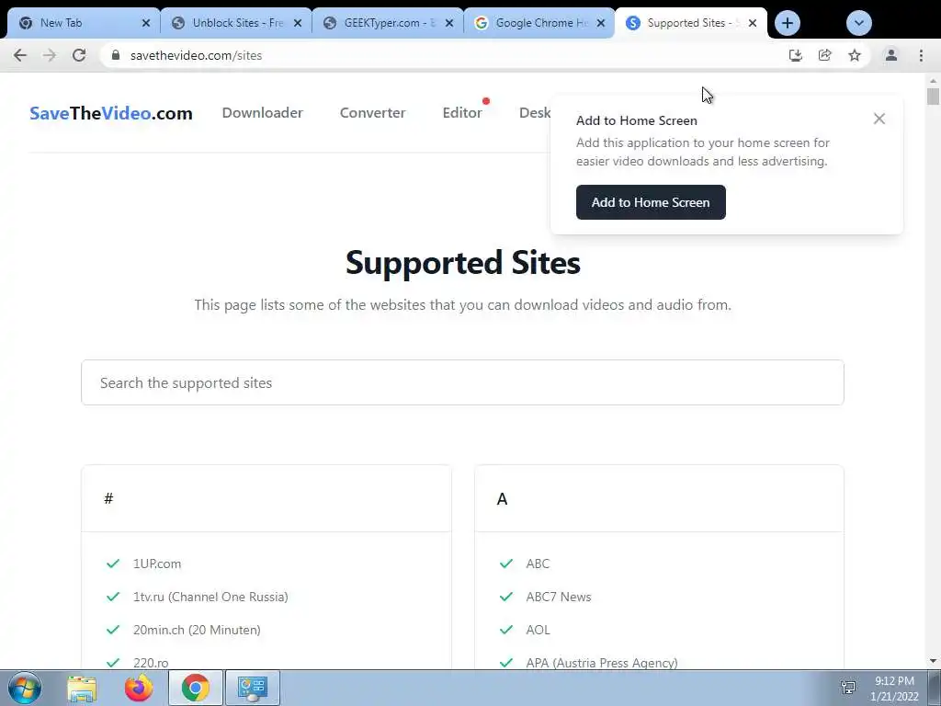This screenshot has height=706, width=941.
Task: Open the Downloader menu item
Action: click(x=262, y=113)
